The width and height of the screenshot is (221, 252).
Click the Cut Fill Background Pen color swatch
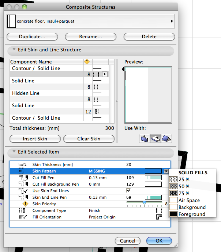coord(153,184)
